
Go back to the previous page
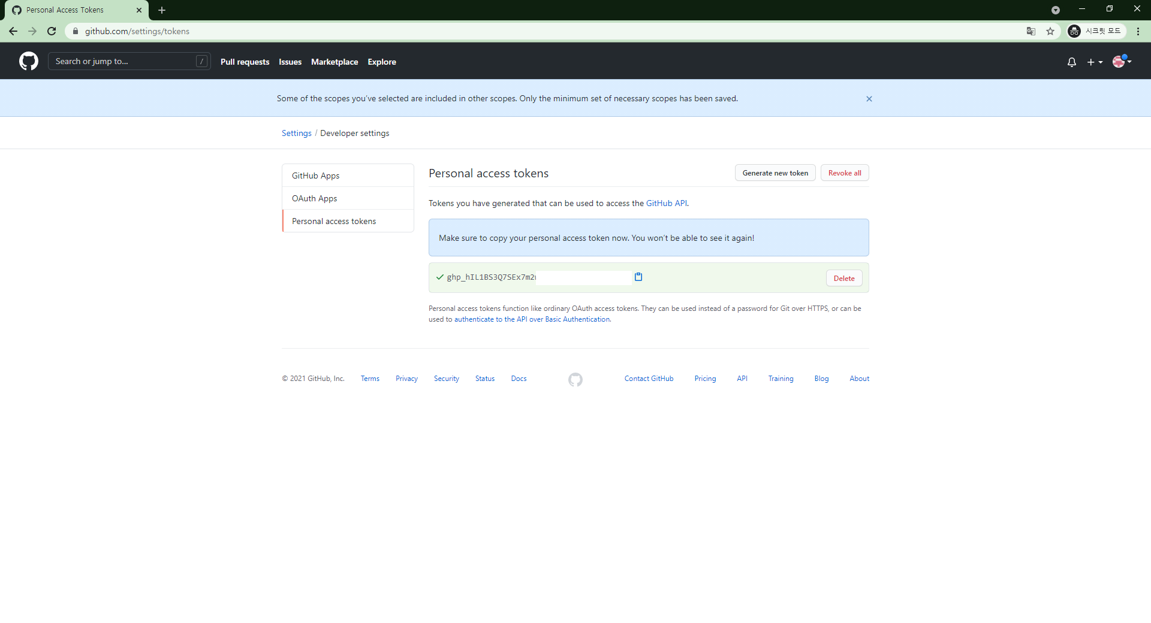pos(13,31)
